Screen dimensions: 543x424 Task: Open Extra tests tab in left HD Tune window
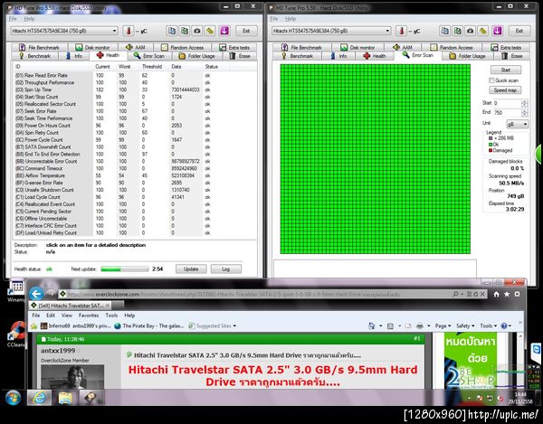[234, 47]
